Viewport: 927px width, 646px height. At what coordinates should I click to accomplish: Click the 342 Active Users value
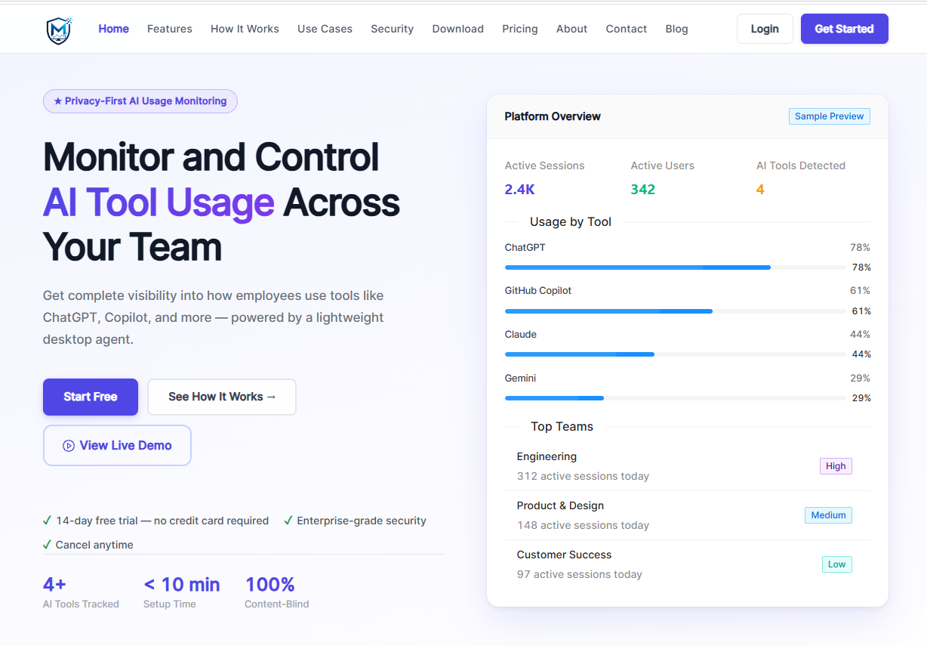(x=643, y=190)
